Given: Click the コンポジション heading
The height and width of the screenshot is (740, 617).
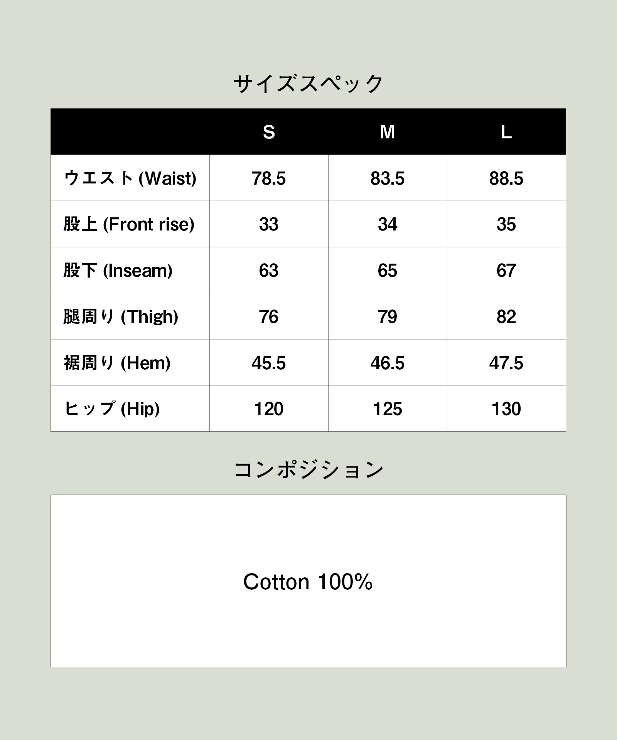Looking at the screenshot, I should (x=308, y=470).
